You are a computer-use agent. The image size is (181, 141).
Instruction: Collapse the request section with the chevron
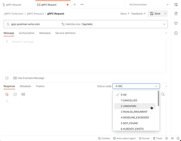click(x=166, y=33)
